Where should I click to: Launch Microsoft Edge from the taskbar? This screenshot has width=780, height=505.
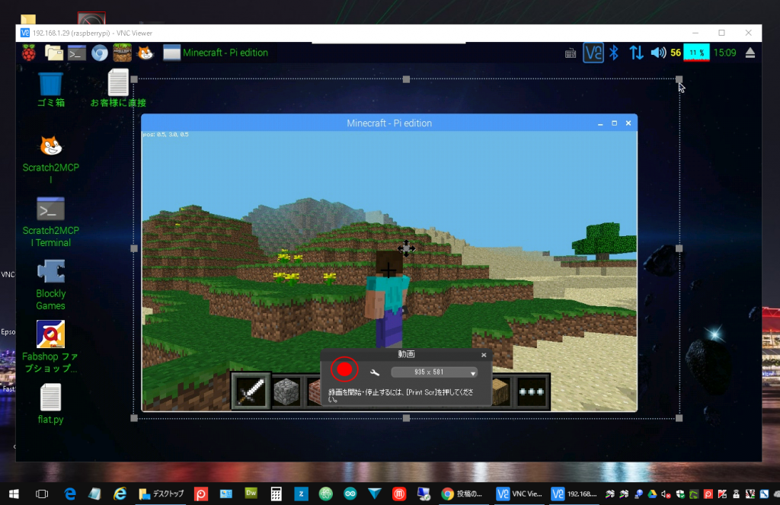click(70, 494)
